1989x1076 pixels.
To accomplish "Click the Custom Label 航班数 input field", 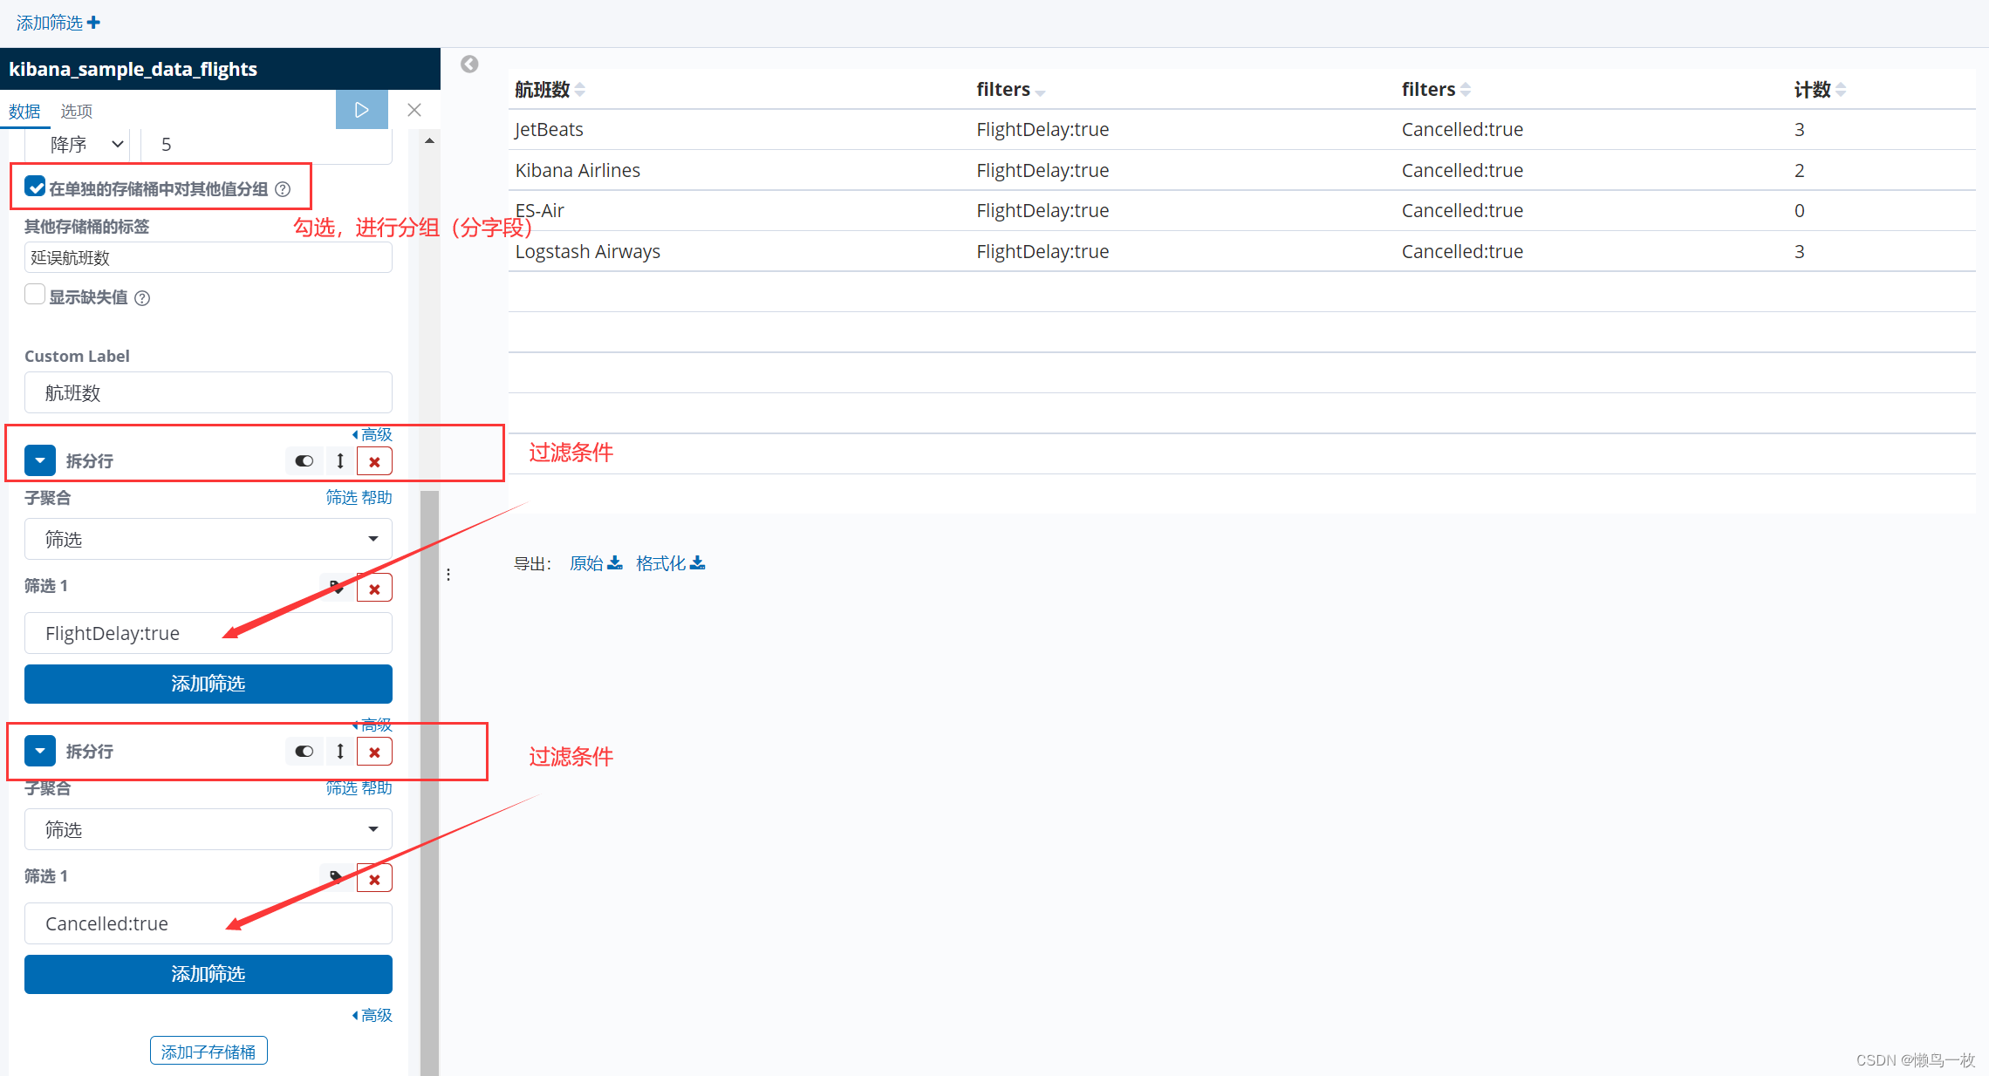I will pyautogui.click(x=208, y=393).
